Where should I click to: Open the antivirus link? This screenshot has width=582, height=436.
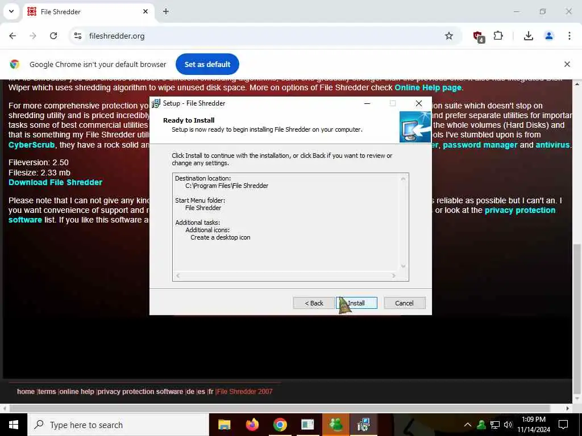(x=552, y=145)
